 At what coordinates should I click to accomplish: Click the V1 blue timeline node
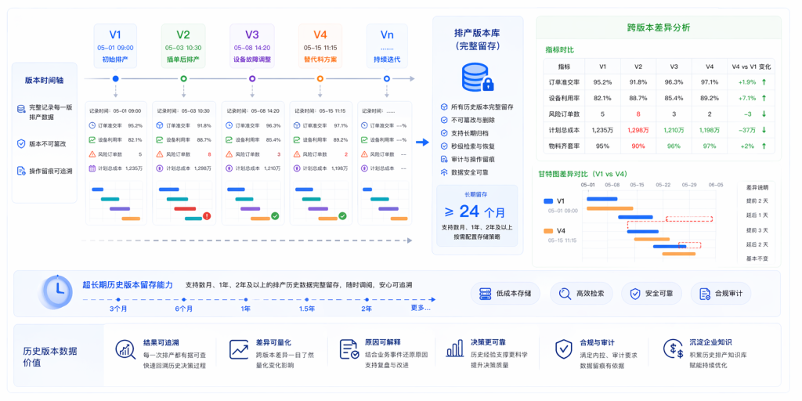coord(116,79)
